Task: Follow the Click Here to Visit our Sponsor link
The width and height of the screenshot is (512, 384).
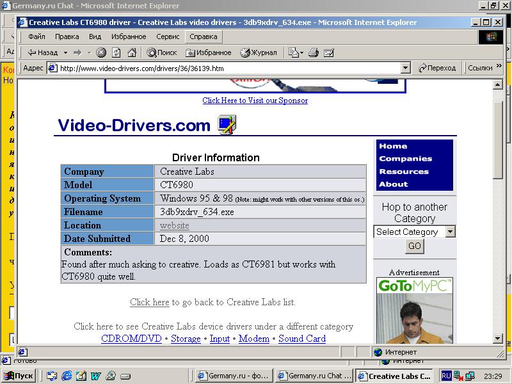Action: [x=255, y=100]
